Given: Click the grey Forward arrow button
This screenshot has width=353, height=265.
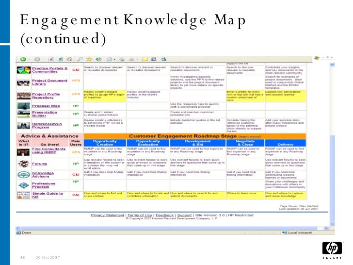Looking at the screenshot, I should tap(37, 59).
